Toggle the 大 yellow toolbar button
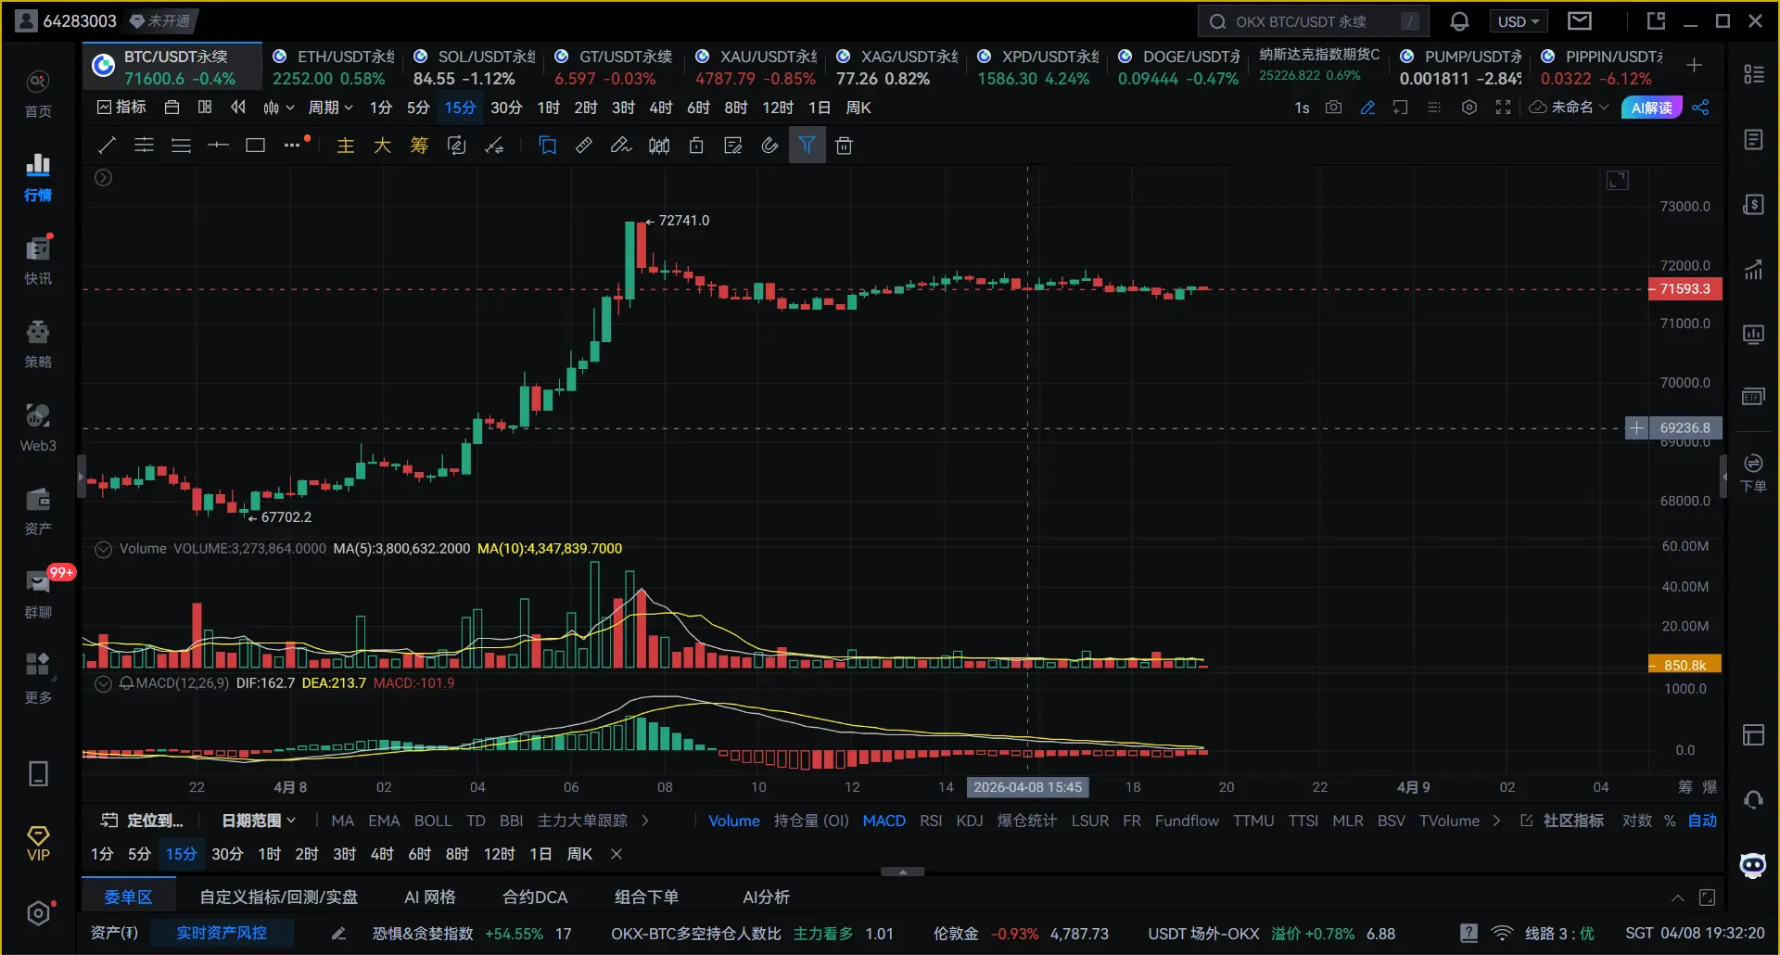Screen dimensions: 1780x955 (x=382, y=146)
